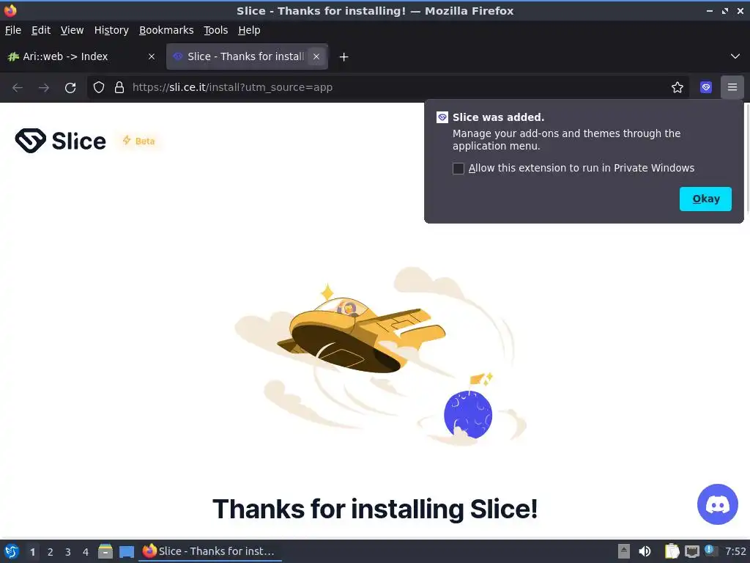The image size is (750, 563).
Task: Click the URL address bar field
Action: click(x=387, y=88)
